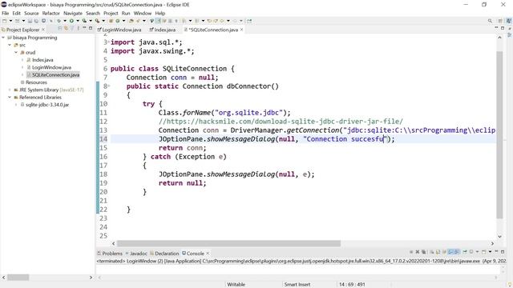Click the green Run button in the toolbar
Screen dimensions: 513x288
click(x=71, y=21)
